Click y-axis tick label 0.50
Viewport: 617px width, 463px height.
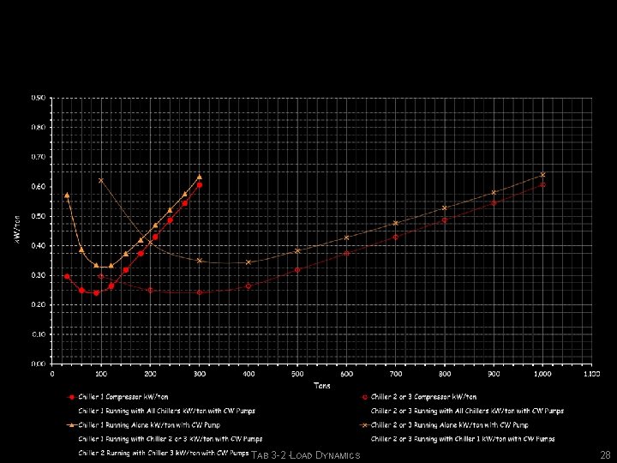tap(39, 216)
